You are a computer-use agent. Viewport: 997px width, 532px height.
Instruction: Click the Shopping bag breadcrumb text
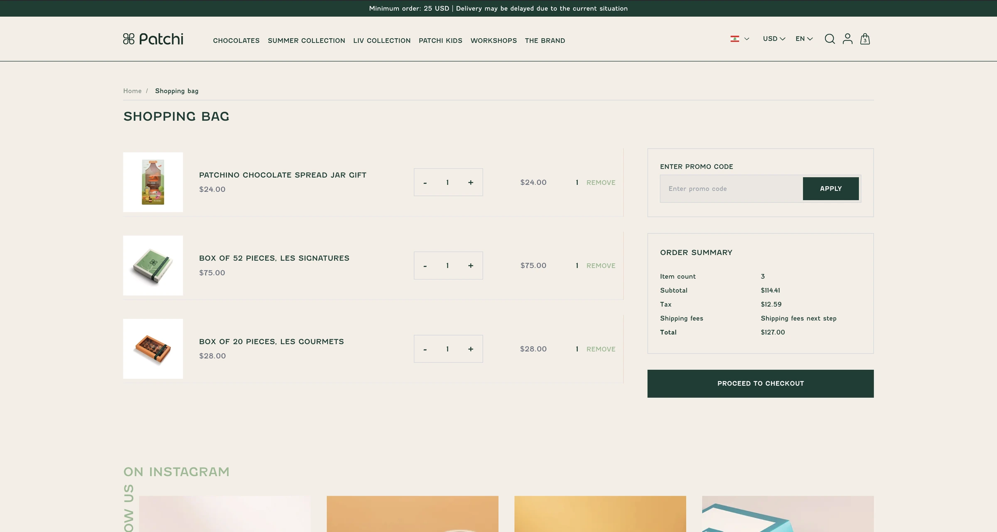tap(177, 91)
